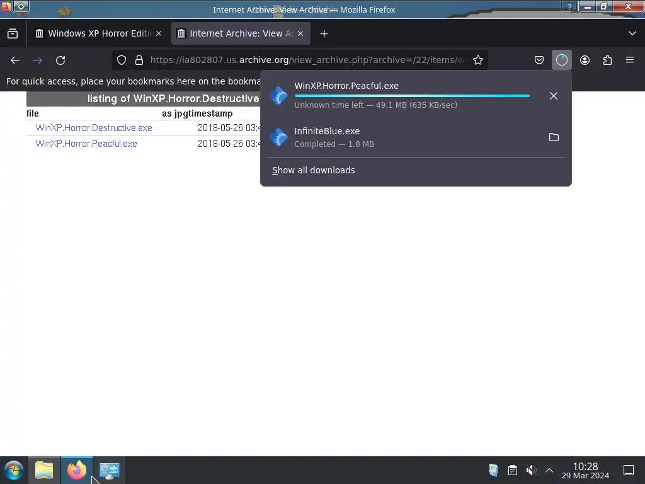Open the extensions puzzle icon

click(x=607, y=60)
